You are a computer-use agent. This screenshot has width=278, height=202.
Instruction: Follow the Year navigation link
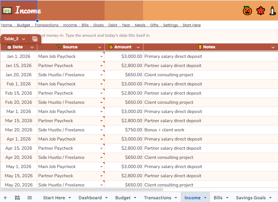coord(126,25)
